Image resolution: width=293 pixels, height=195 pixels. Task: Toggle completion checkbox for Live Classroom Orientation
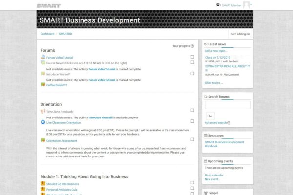[x=192, y=121]
